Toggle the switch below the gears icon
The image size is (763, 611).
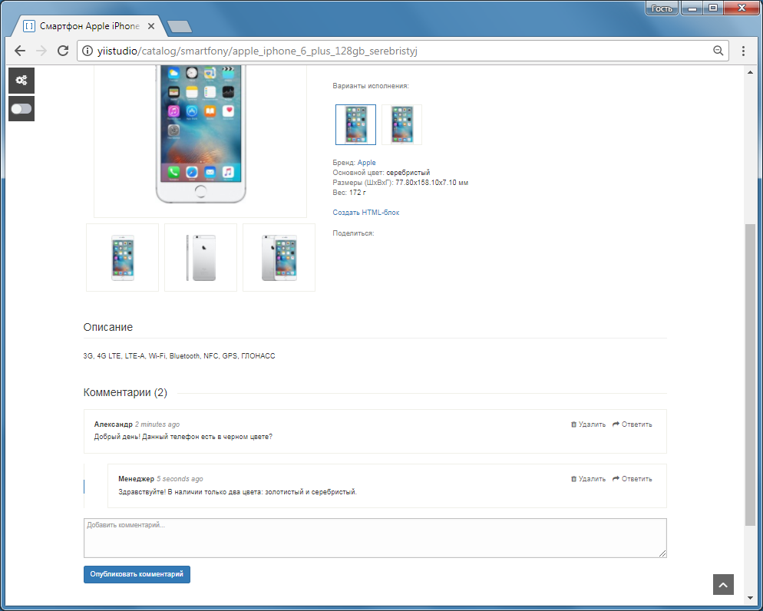coord(21,108)
